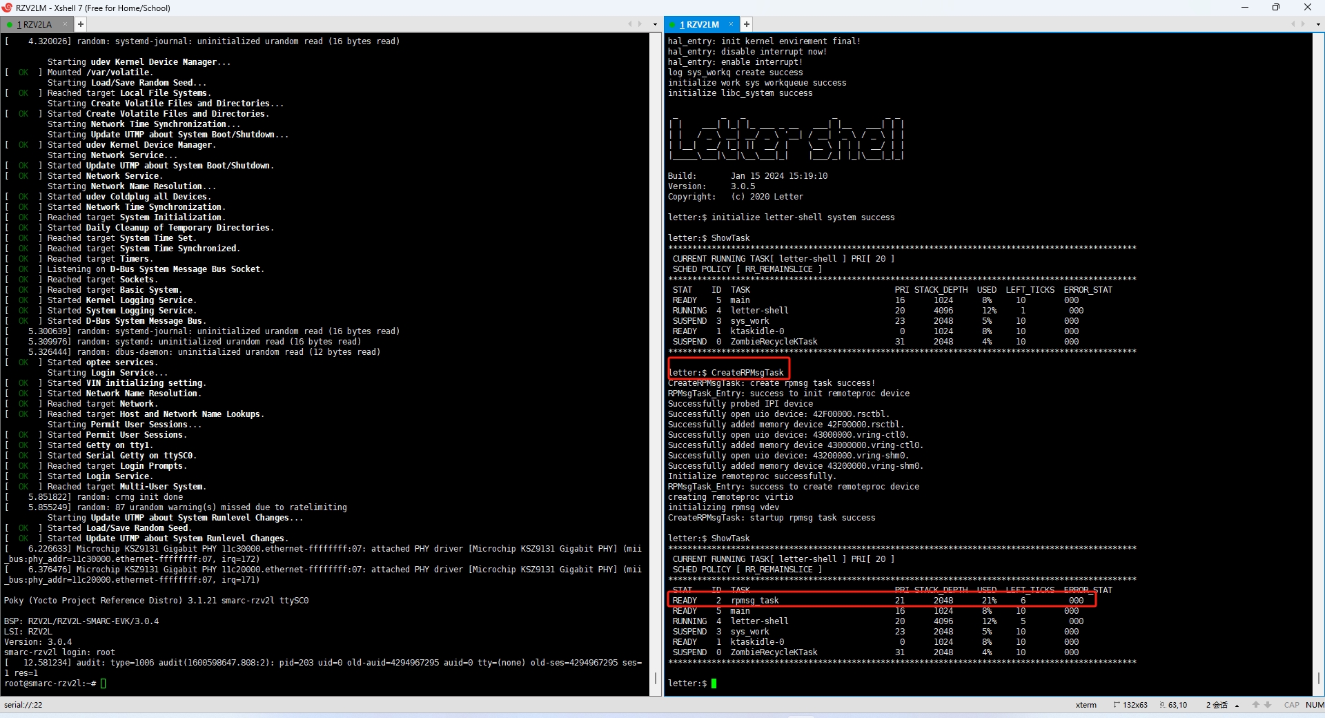Image resolution: width=1325 pixels, height=718 pixels.
Task: Click the rpmsg_task row in the task table
Action: click(x=882, y=601)
